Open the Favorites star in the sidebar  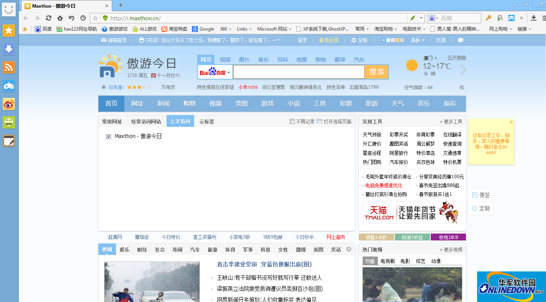(x=9, y=31)
